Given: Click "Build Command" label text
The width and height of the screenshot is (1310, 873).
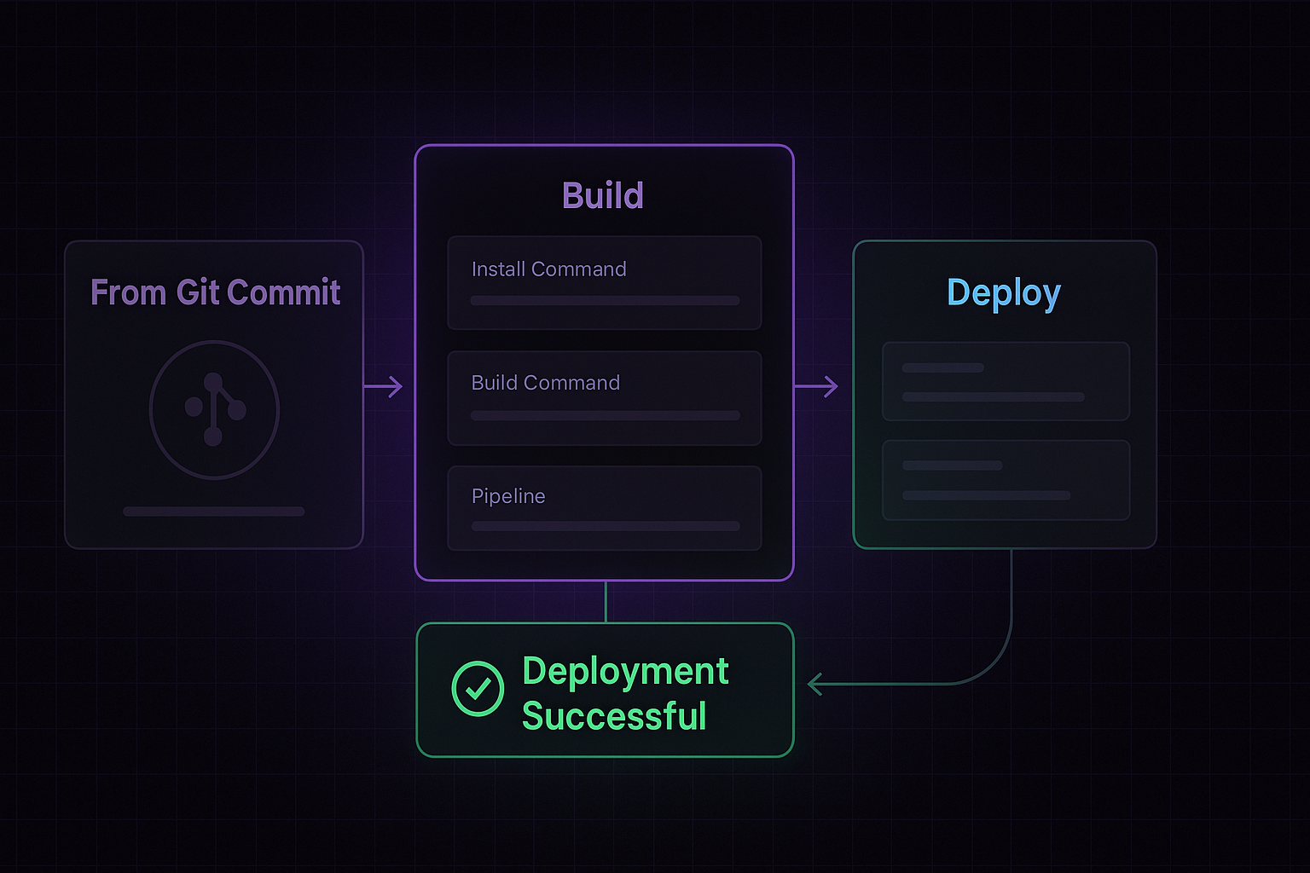Looking at the screenshot, I should click(x=546, y=383).
